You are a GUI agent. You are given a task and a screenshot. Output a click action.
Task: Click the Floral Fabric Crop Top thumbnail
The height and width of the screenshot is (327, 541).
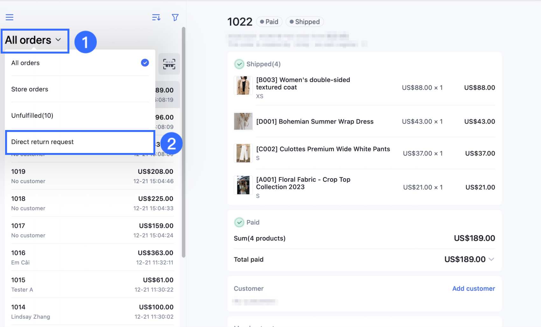point(243,185)
